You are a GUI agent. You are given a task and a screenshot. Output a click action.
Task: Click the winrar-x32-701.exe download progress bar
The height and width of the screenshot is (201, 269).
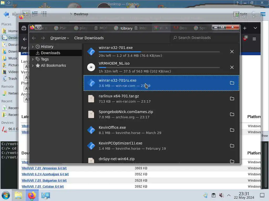point(159,52)
